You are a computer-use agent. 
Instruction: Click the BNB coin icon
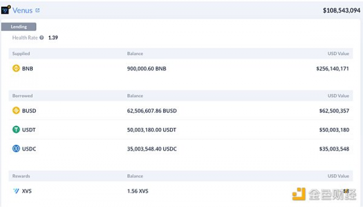[16, 68]
